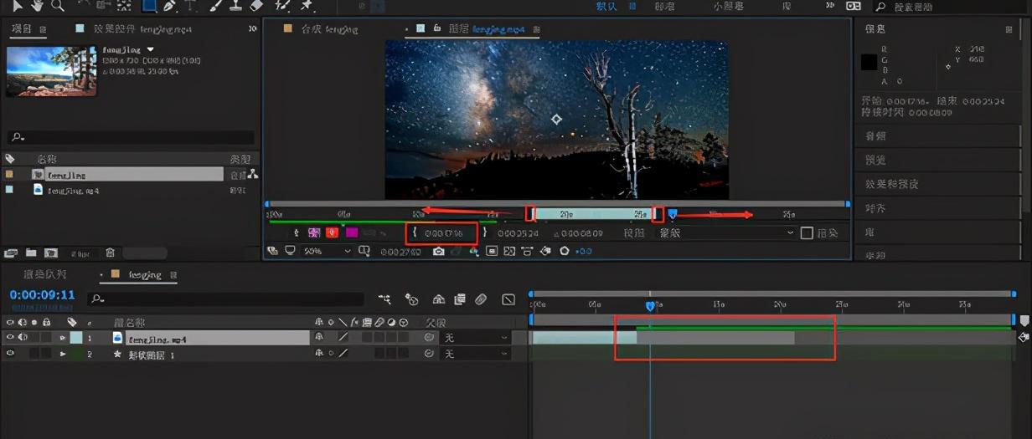Viewport: 1032px width, 439px height.
Task: Click the draft 3D icon in the timeline
Action: (x=411, y=299)
